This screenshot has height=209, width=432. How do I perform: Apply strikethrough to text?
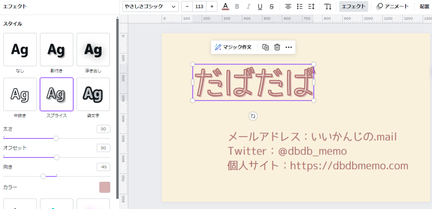click(x=271, y=6)
